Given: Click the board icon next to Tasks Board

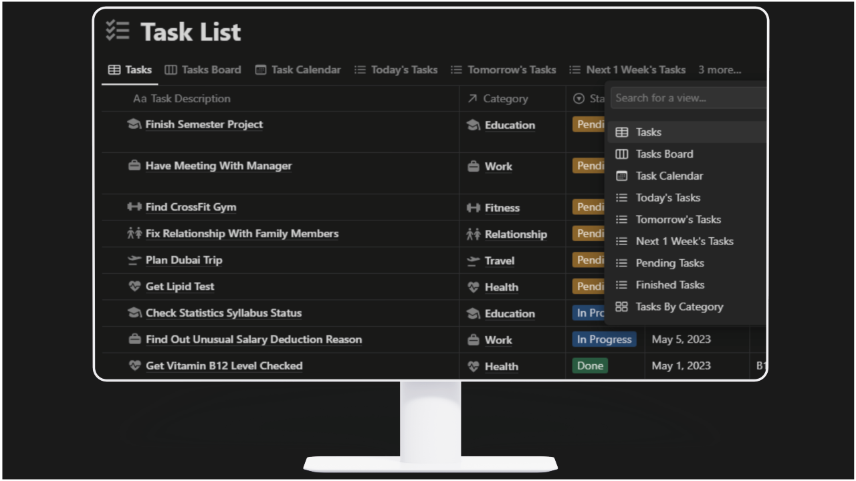Looking at the screenshot, I should [x=172, y=69].
